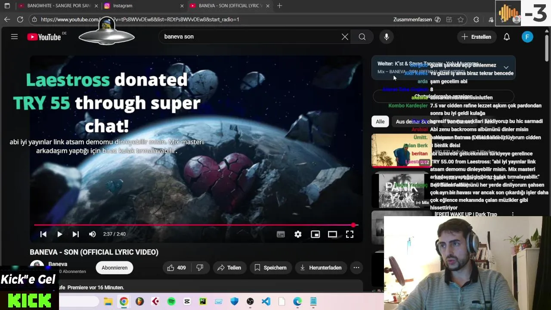Enter fullscreen video mode
The image size is (551, 310).
coord(350,234)
